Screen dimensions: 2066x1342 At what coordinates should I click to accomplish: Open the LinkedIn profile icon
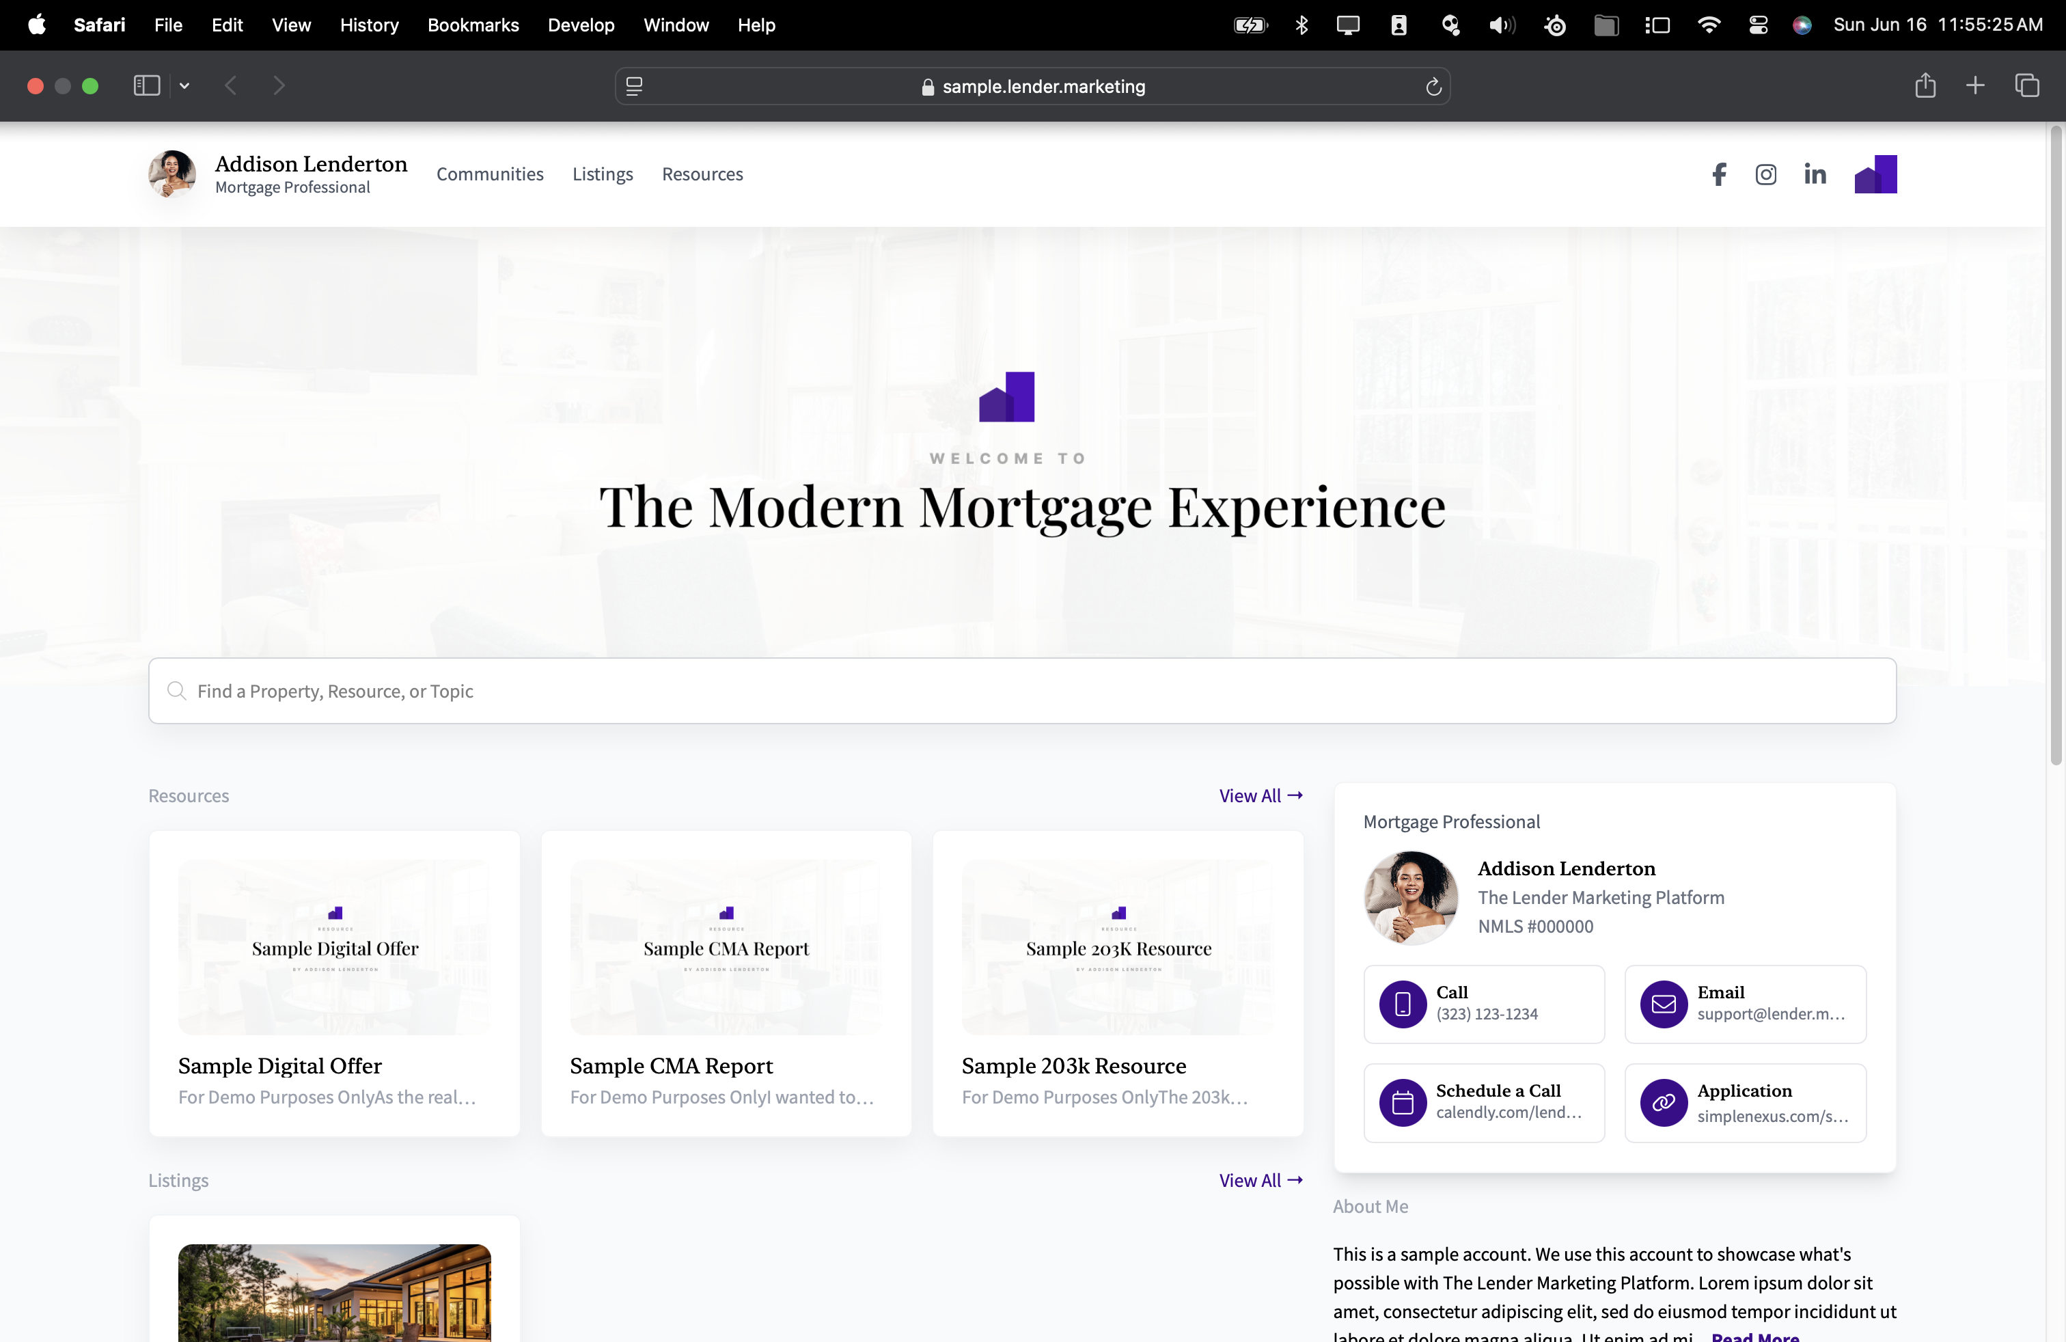1815,174
